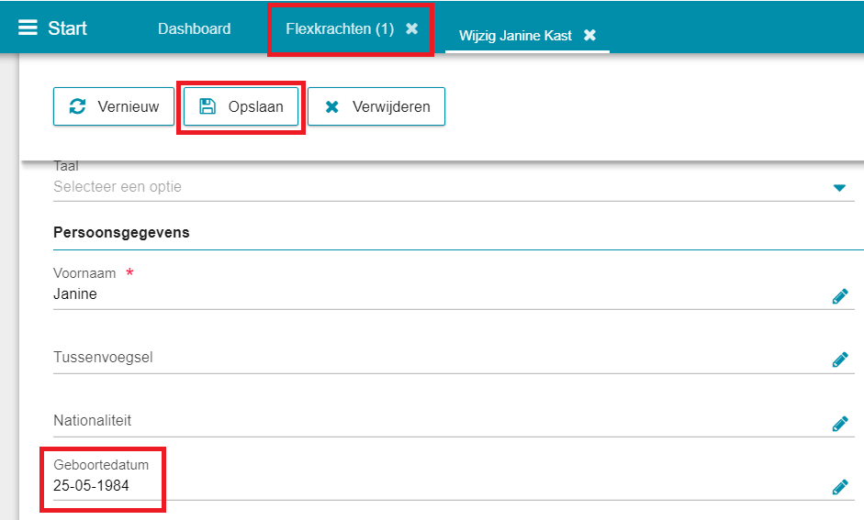Image resolution: width=864 pixels, height=520 pixels.
Task: Switch to the Flexkrachten (1) tab
Action: [340, 28]
